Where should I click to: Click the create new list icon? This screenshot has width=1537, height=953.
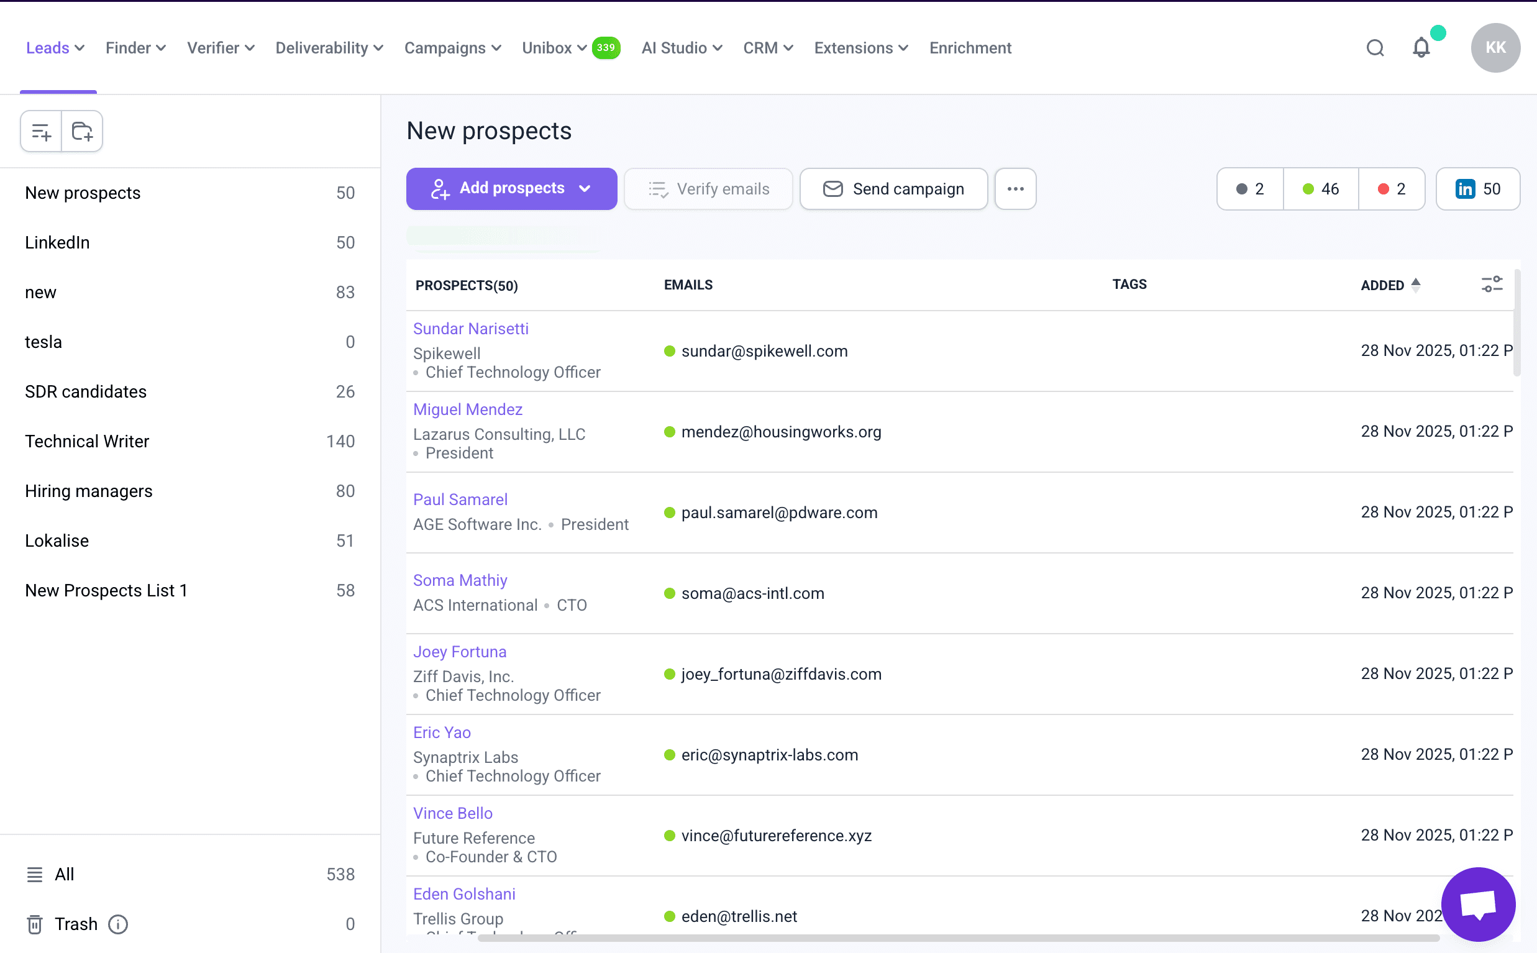point(41,132)
